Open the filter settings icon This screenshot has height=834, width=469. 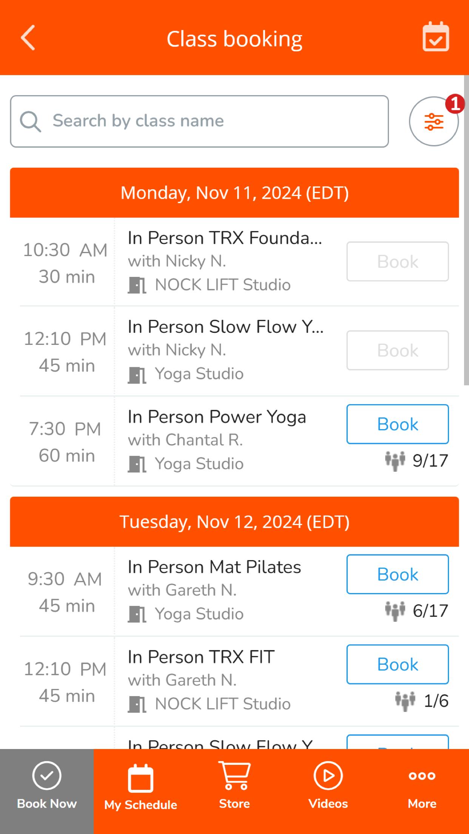(x=434, y=121)
